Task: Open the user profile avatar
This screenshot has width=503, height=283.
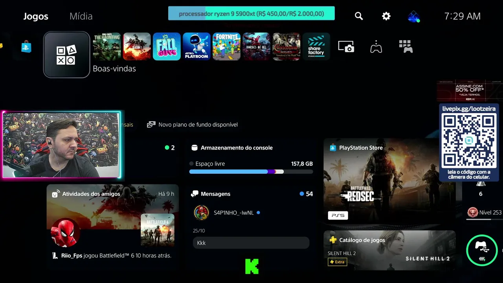Action: (x=414, y=16)
